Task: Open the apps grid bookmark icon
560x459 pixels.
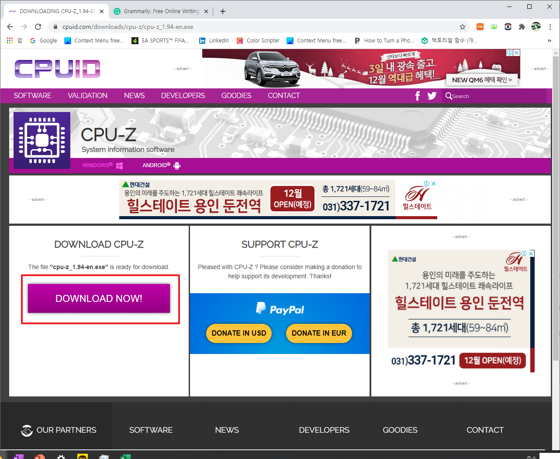Action: click(10, 40)
